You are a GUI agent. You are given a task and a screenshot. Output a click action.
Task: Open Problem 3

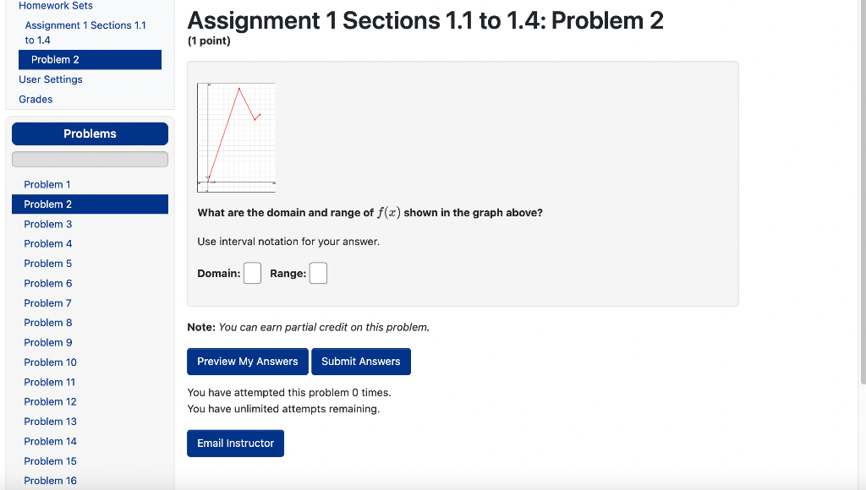(x=47, y=224)
